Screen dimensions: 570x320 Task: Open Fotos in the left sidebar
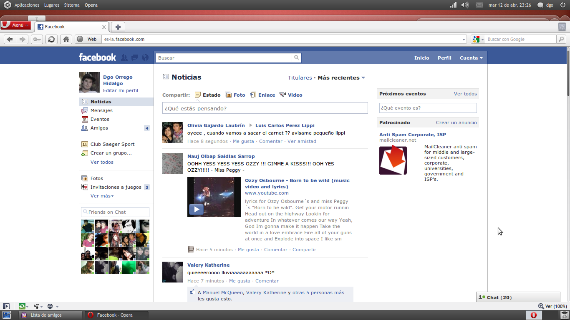(97, 178)
